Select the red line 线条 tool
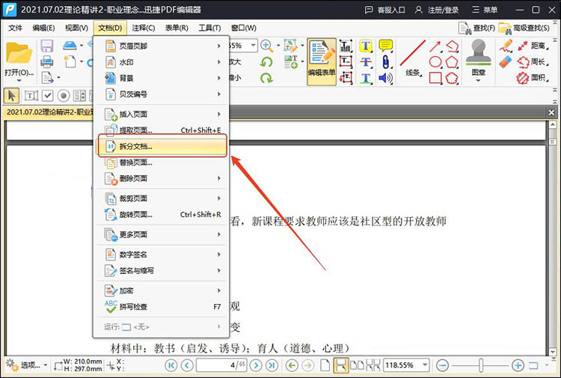Image resolution: width=561 pixels, height=378 pixels. (x=412, y=58)
